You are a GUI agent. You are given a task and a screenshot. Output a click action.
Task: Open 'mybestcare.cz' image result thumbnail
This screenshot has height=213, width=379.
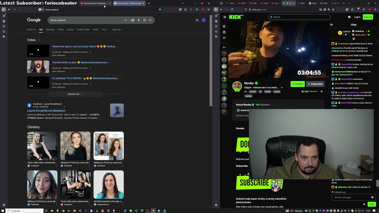point(109,185)
